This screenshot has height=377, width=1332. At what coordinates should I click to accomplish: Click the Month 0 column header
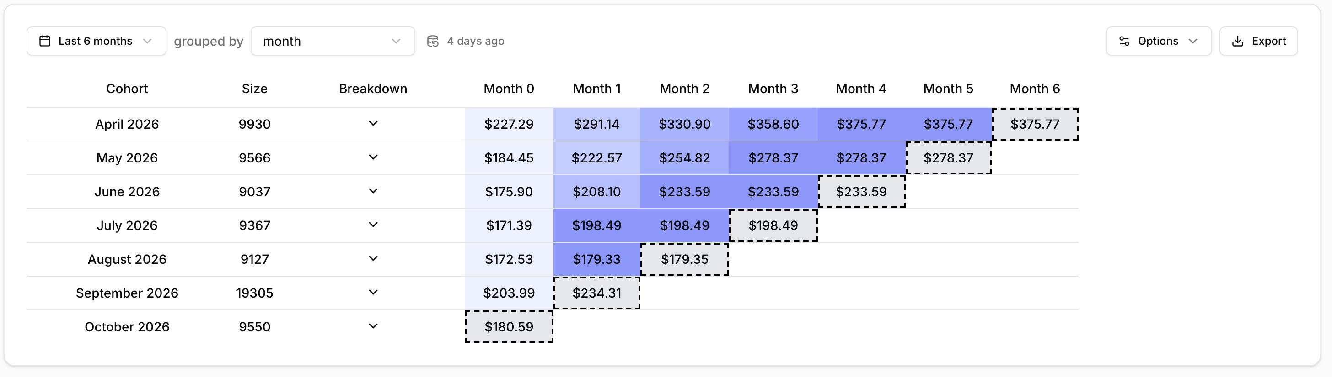[x=509, y=89]
